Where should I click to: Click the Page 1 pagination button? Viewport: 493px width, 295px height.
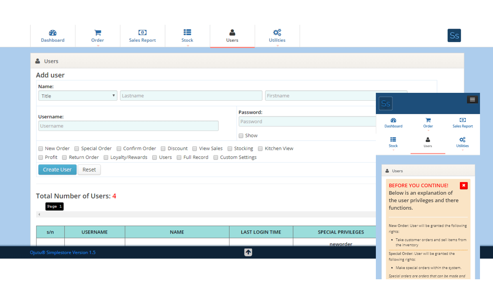coord(54,206)
